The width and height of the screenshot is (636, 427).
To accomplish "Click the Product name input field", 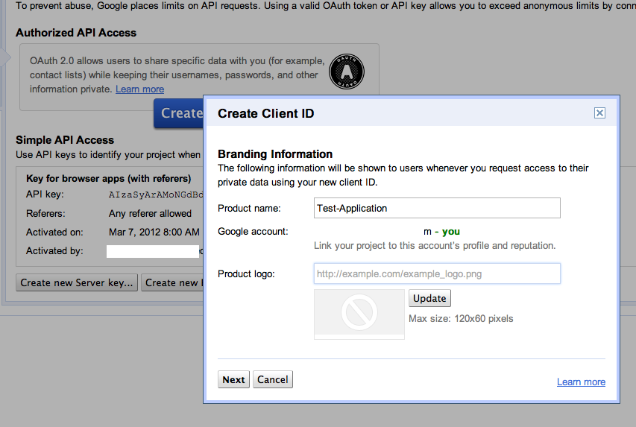I will (437, 208).
